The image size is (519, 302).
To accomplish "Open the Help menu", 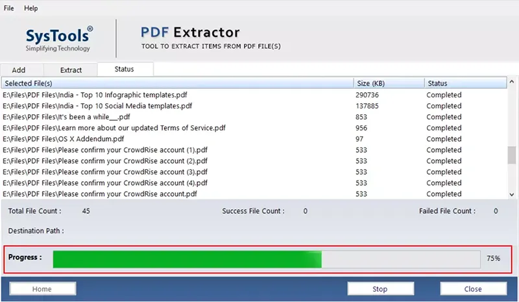I will tap(30, 8).
